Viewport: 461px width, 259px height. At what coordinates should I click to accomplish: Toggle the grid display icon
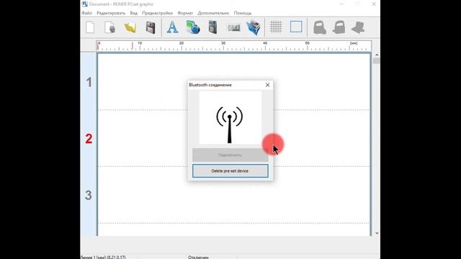[x=276, y=27]
